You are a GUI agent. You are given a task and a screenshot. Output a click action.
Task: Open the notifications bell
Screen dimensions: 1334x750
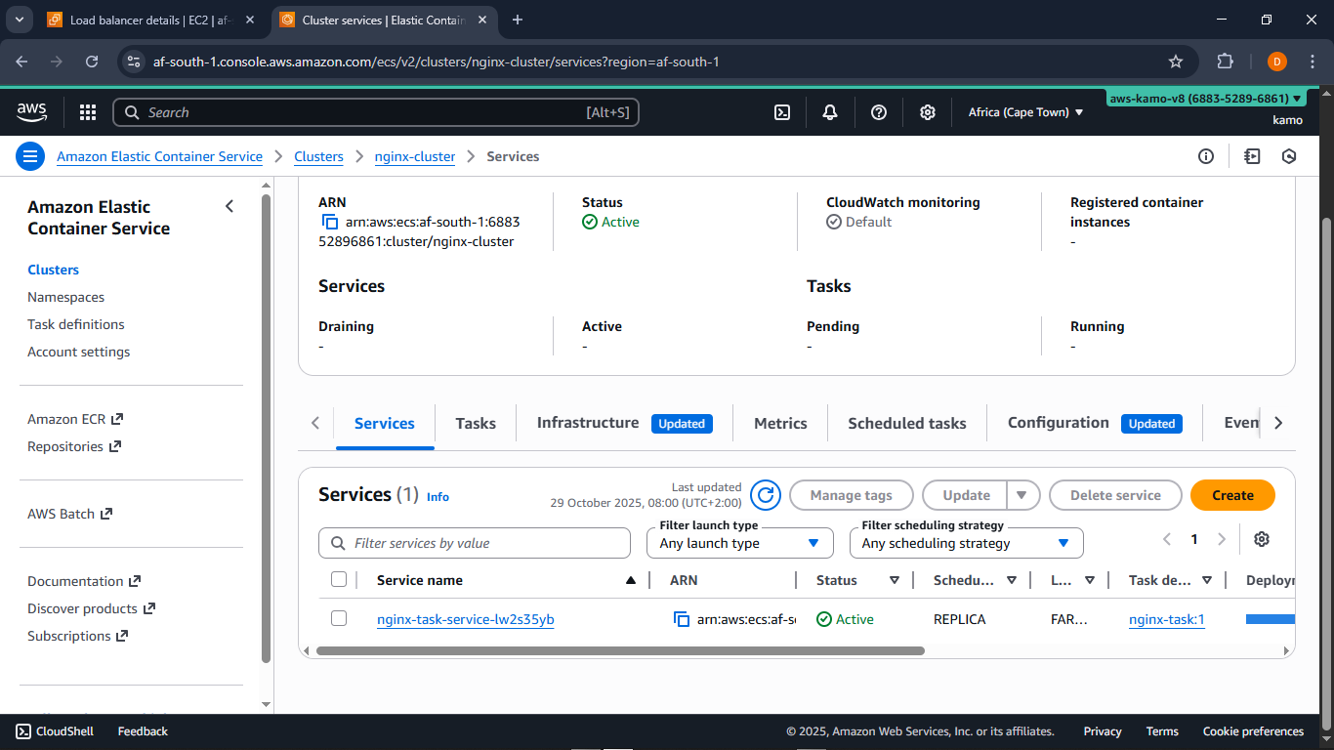(829, 112)
